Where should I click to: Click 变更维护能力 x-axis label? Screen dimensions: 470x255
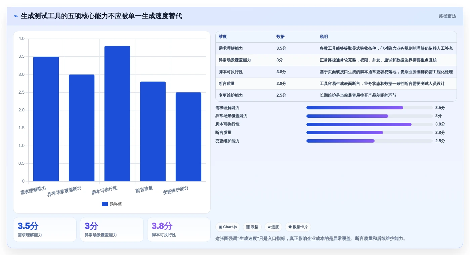[x=176, y=191]
